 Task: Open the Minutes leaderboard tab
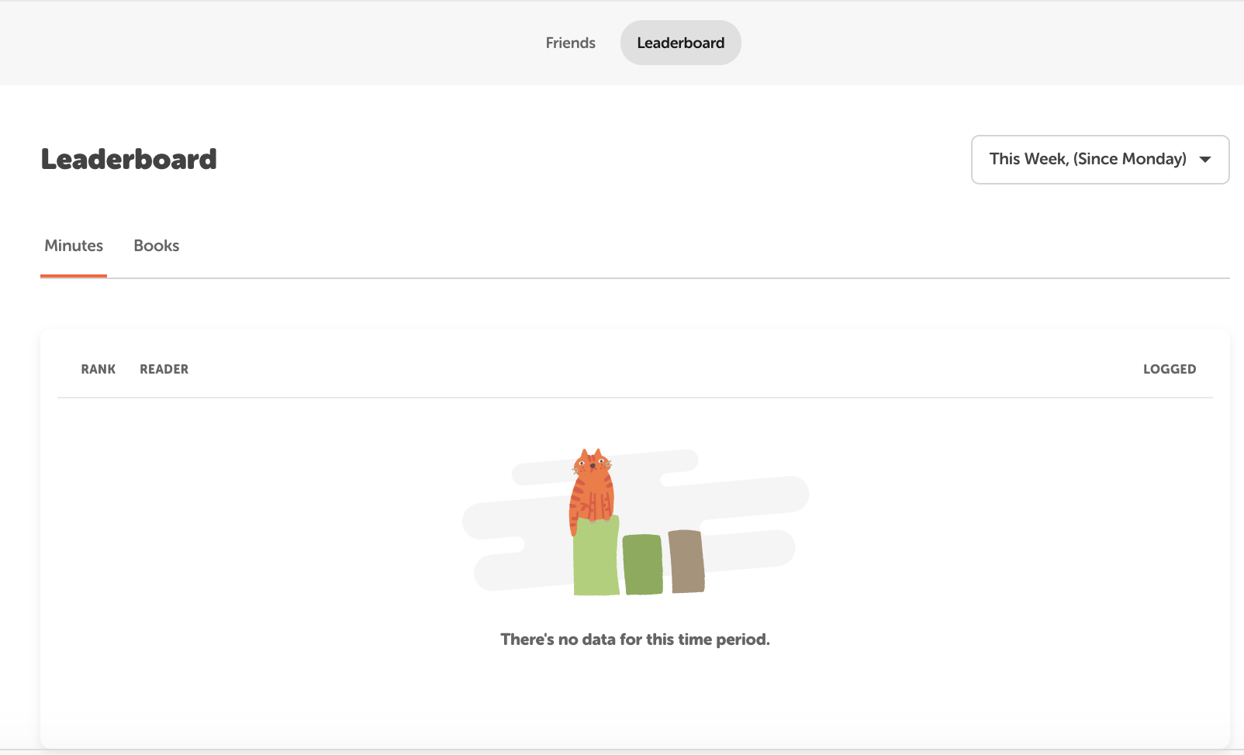pos(74,246)
